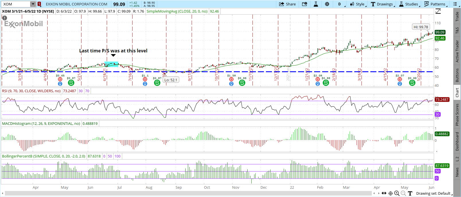Open the Dashboard side tab

[x=457, y=141]
